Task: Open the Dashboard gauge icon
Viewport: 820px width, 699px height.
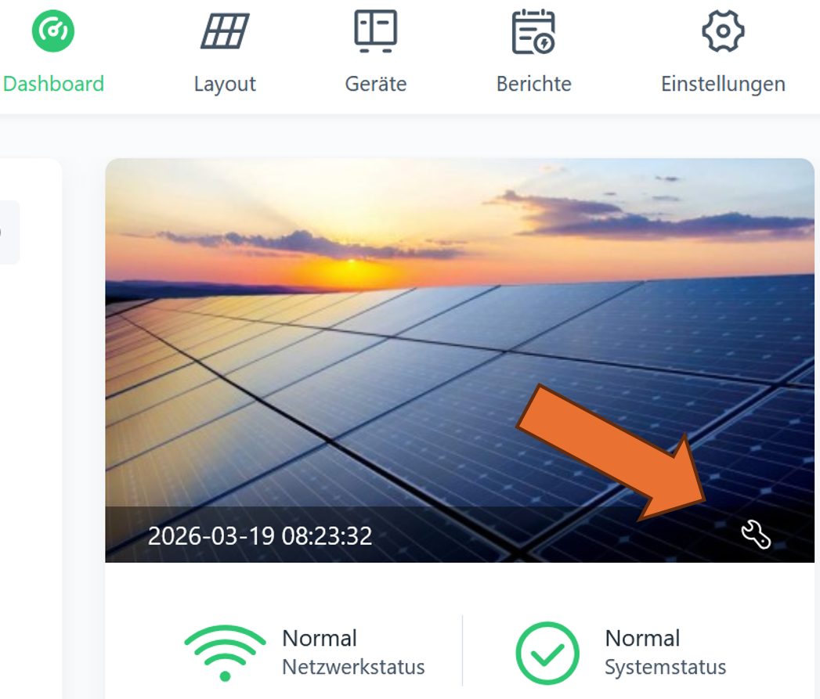Action: point(52,31)
